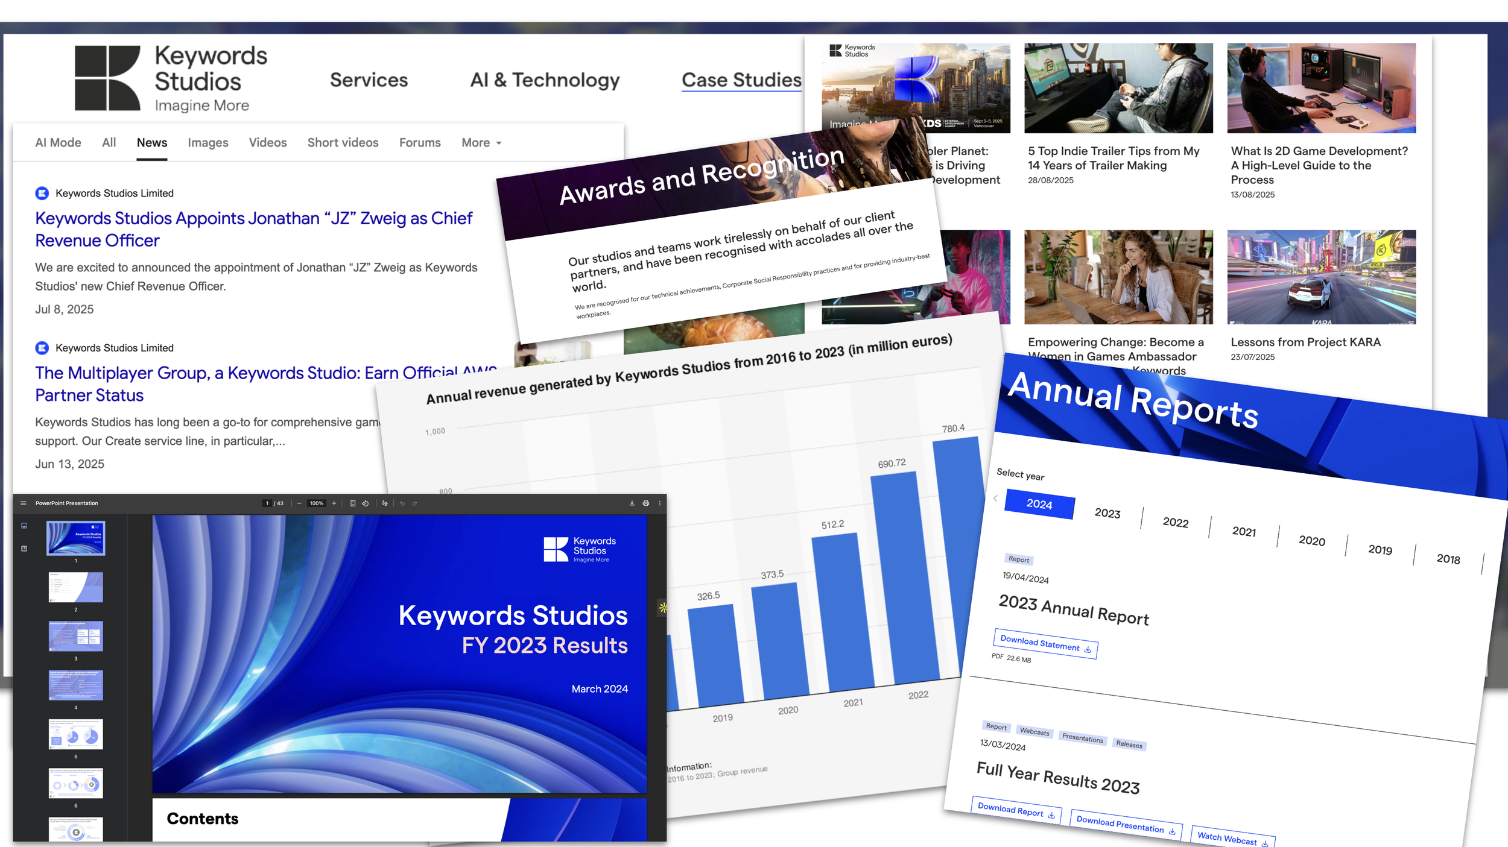Open the PDF viewer three-dot menu
This screenshot has height=847, width=1508.
pyautogui.click(x=659, y=503)
